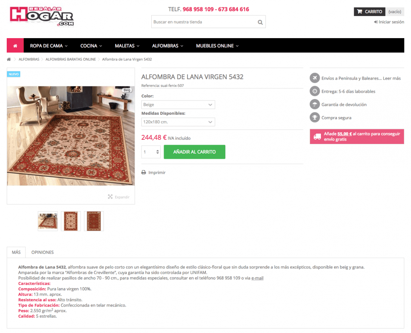Click the shopping cart icon
411x333 pixels.
tap(359, 12)
